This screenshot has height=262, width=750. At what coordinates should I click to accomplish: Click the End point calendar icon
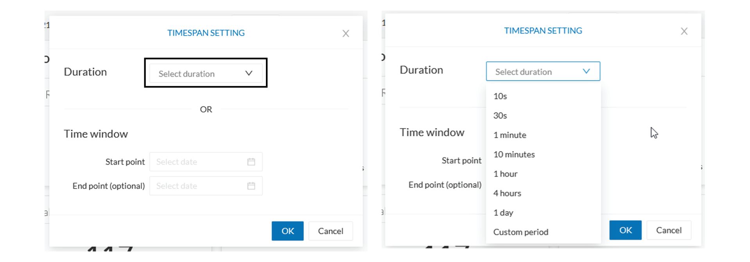[251, 185]
